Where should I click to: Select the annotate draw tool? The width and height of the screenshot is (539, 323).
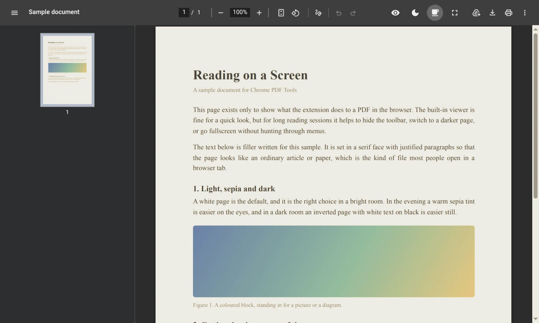[318, 13]
